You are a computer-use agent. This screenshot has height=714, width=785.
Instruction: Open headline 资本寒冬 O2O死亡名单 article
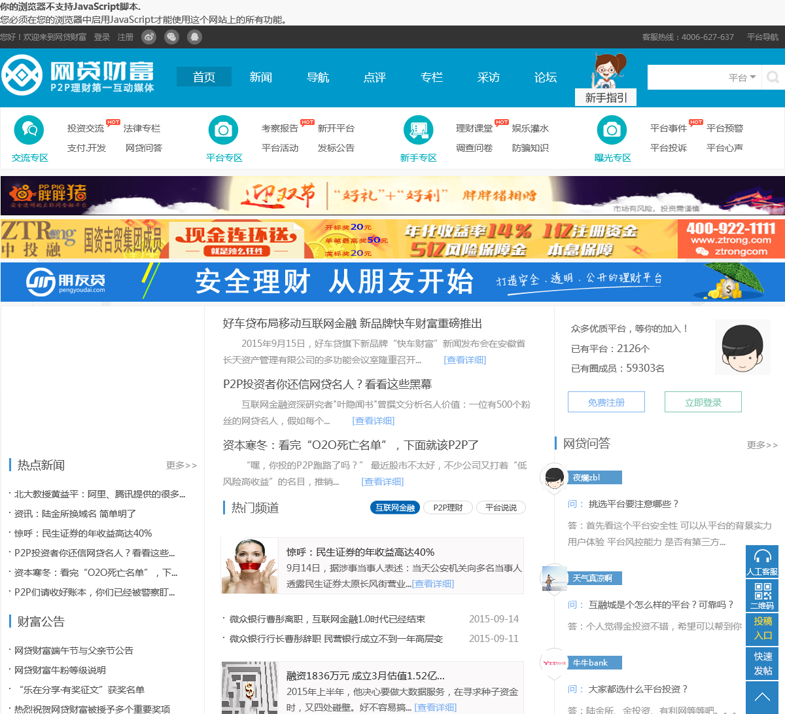(351, 445)
